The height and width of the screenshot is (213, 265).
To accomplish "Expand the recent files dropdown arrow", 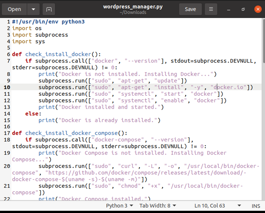I will pos(33,9).
